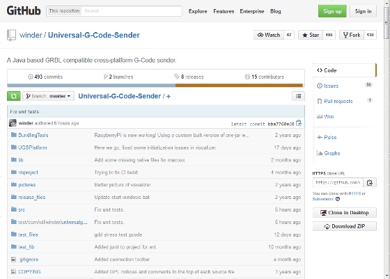Click the release_files folder icon

(x=14, y=197)
